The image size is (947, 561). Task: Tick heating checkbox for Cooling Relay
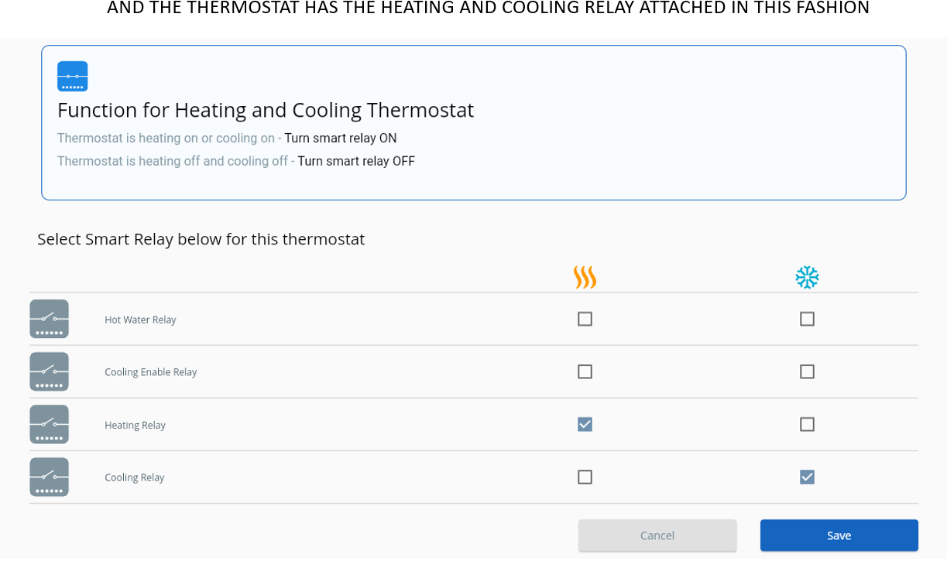tap(585, 477)
